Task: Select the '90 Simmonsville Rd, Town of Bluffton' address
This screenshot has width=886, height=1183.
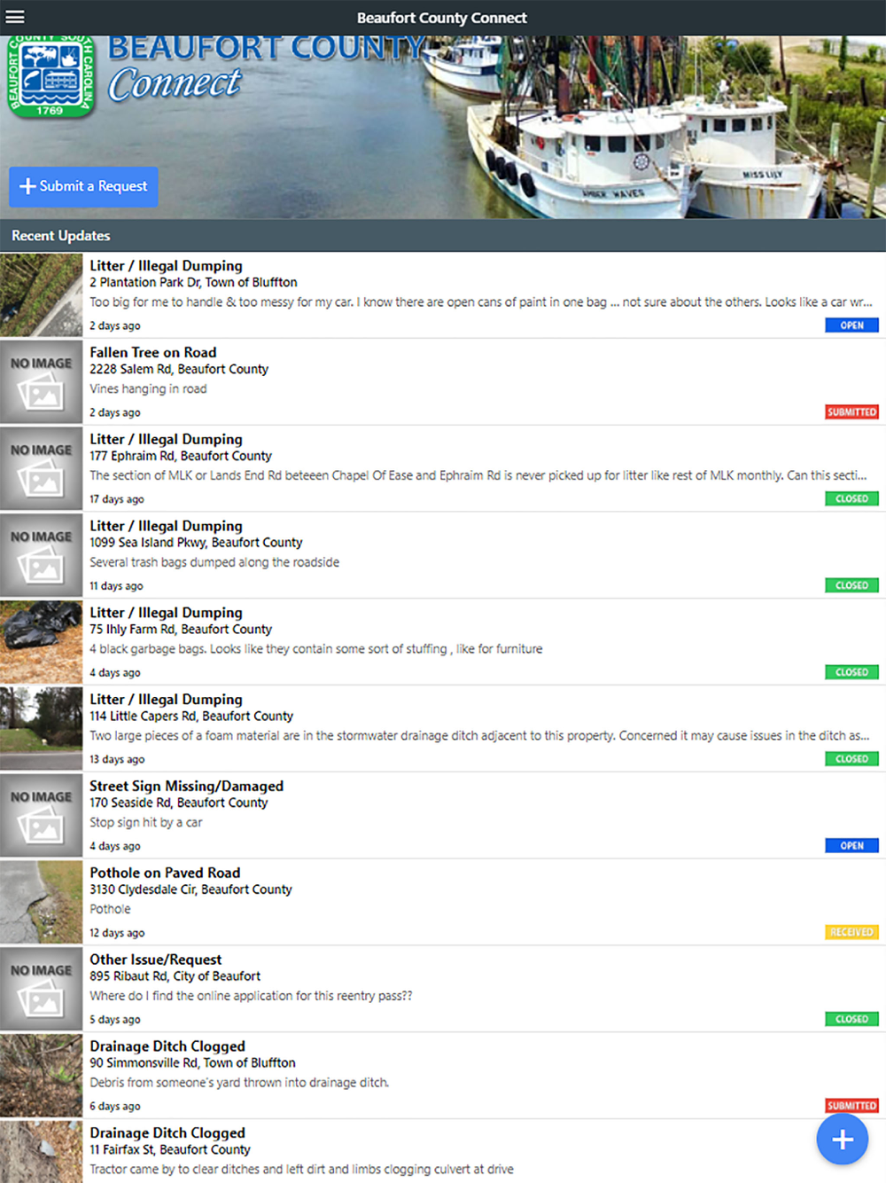Action: click(x=192, y=1062)
